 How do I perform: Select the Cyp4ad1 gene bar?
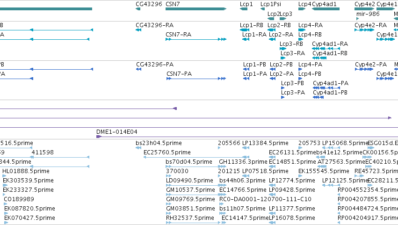[326, 9]
